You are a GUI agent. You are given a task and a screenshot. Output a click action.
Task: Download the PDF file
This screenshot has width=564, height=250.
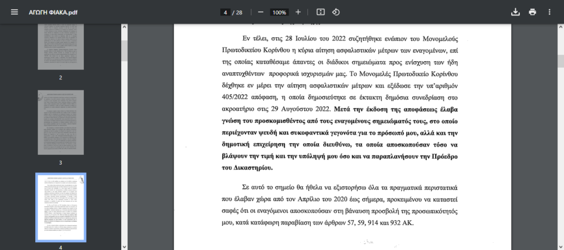pos(516,12)
